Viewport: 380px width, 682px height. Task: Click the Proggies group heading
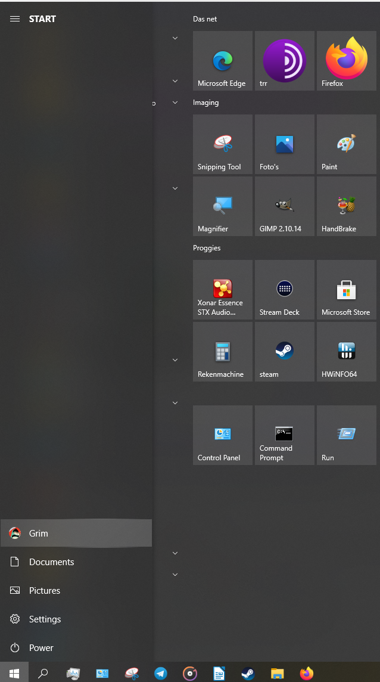[x=207, y=248]
